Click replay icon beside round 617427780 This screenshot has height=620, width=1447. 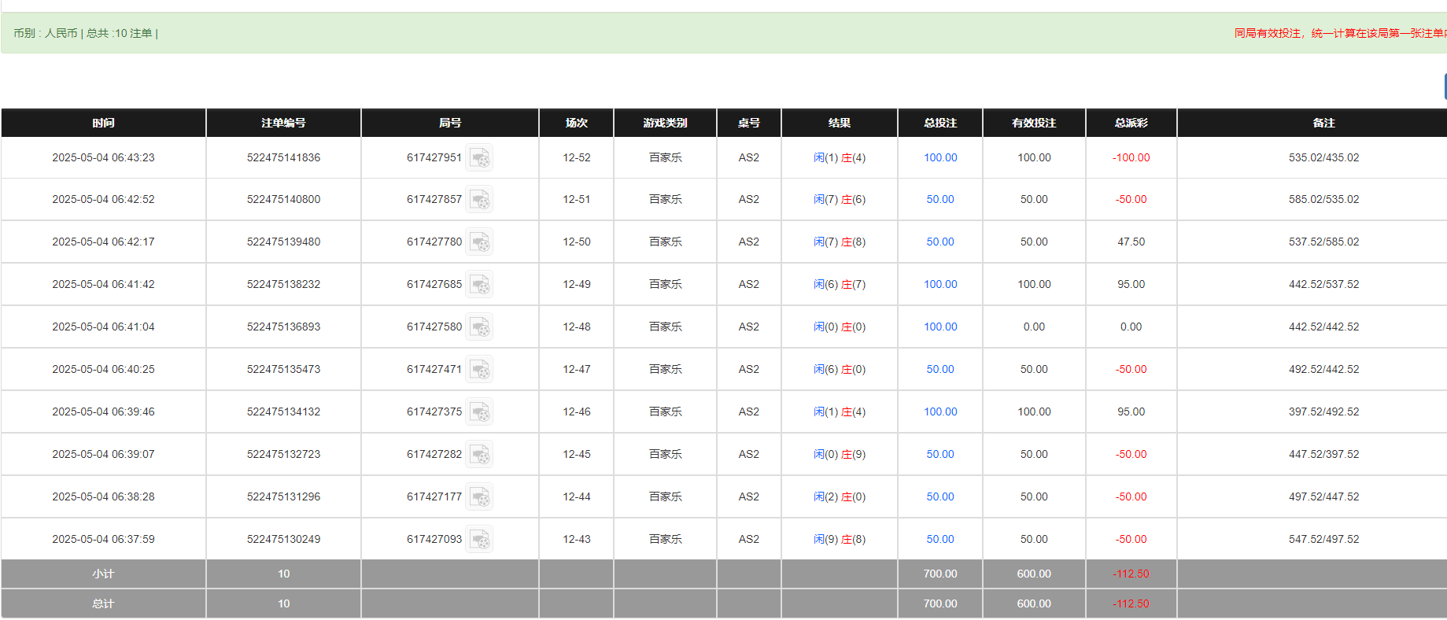pos(478,242)
